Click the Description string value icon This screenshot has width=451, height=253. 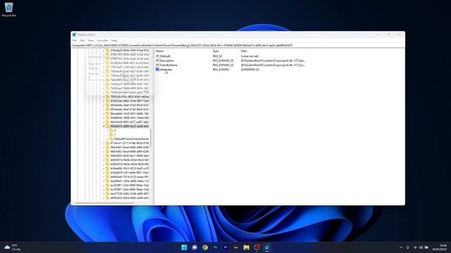pyautogui.click(x=157, y=60)
